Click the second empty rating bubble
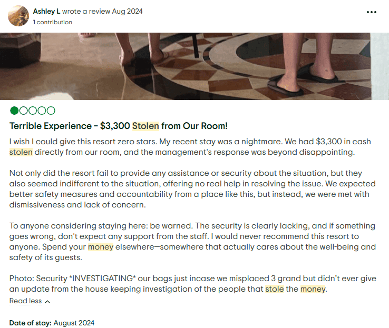 23,111
